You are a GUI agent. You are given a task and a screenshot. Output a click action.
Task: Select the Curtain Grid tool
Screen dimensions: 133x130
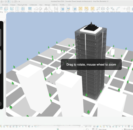pos(17,9)
